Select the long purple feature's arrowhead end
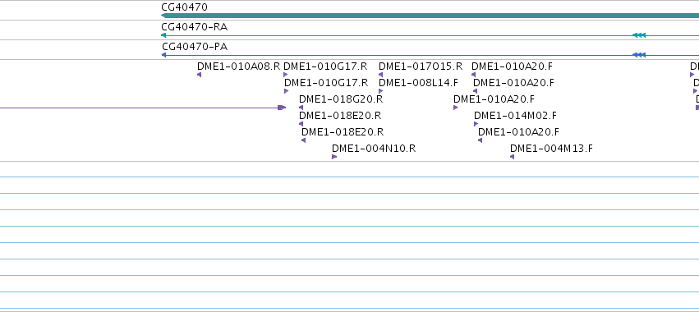This screenshot has width=699, height=312. 282,108
